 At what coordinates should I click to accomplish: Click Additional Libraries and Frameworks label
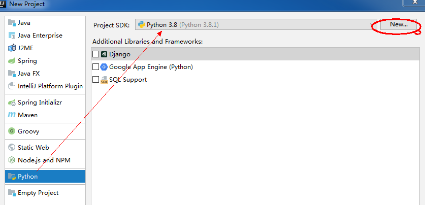click(147, 42)
